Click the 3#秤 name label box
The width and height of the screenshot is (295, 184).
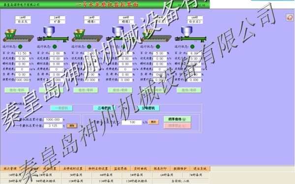coord(91,18)
